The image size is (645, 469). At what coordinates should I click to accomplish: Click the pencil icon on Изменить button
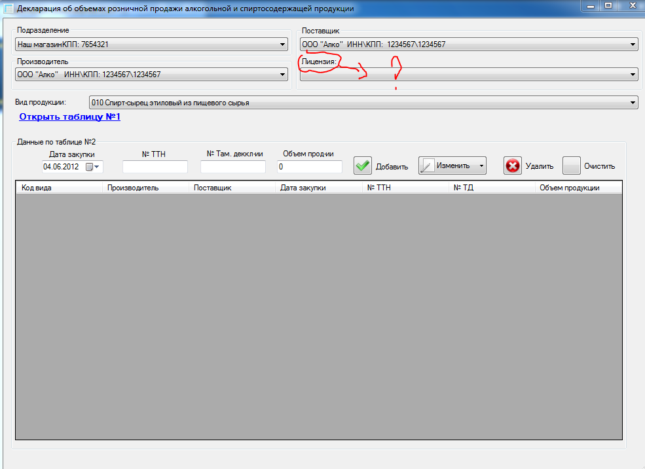coord(427,166)
